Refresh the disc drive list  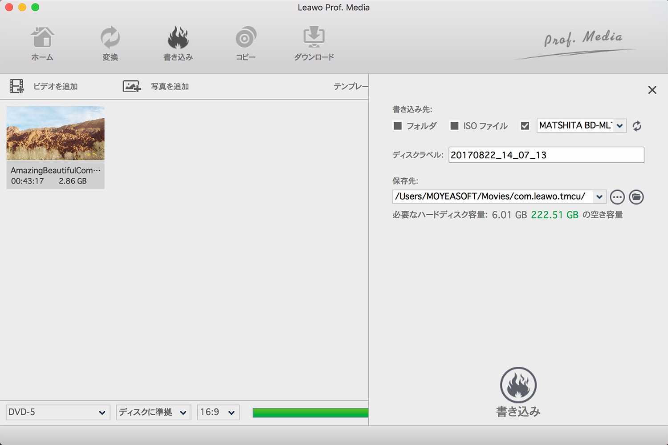(x=637, y=126)
